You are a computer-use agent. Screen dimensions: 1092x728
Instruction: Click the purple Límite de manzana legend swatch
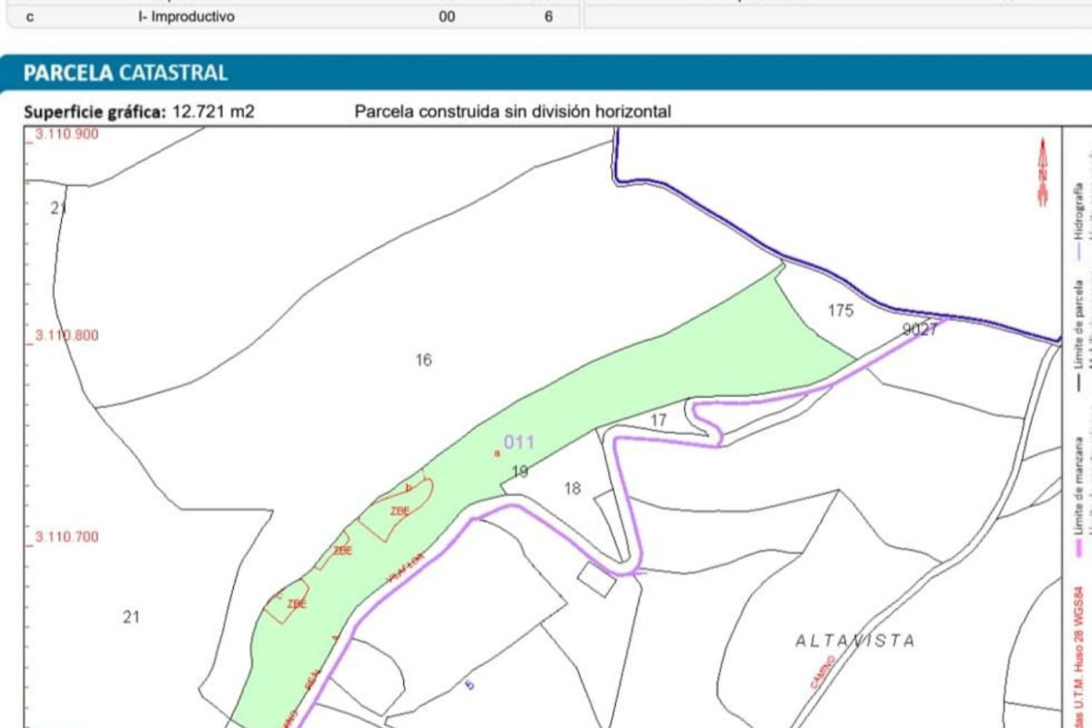click(x=1078, y=548)
